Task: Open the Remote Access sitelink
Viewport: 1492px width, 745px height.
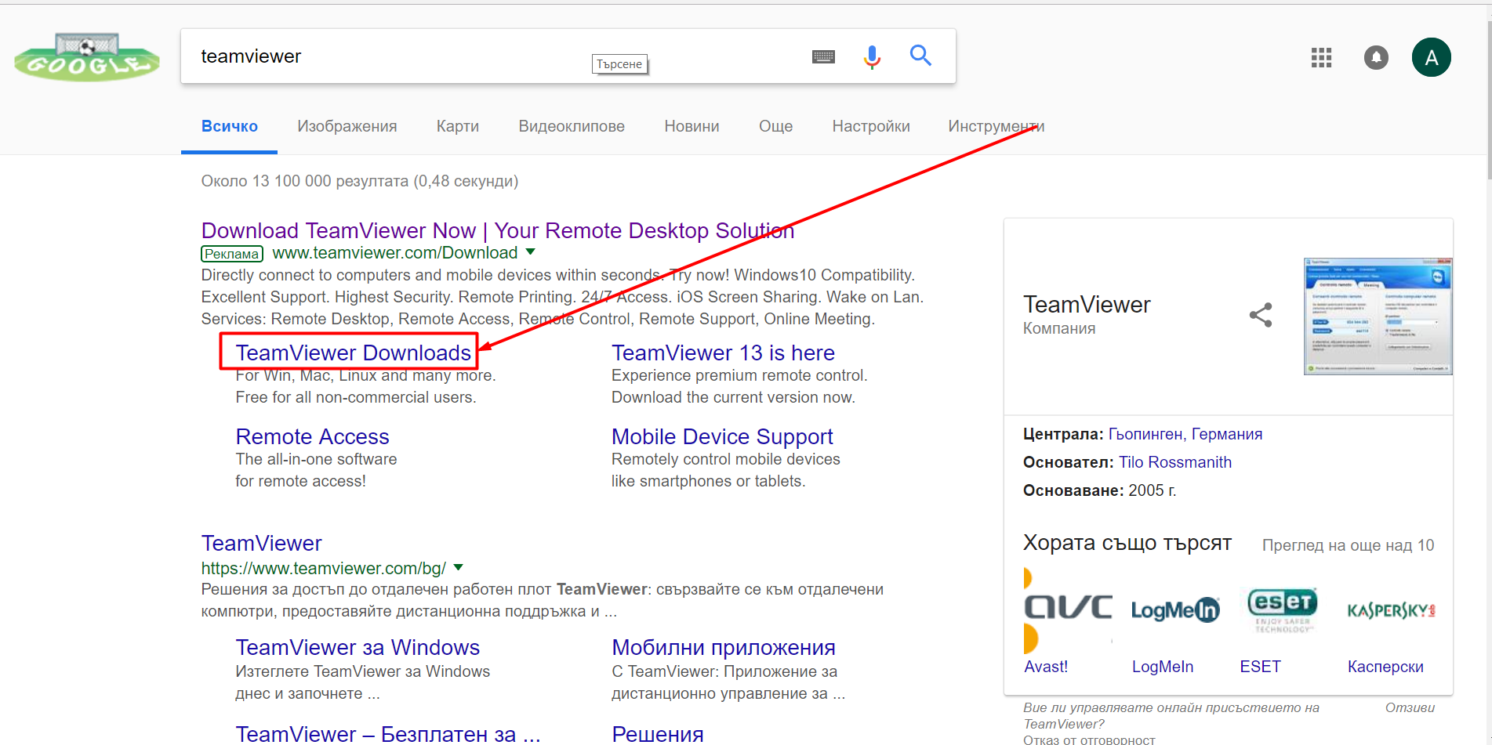Action: point(312,436)
